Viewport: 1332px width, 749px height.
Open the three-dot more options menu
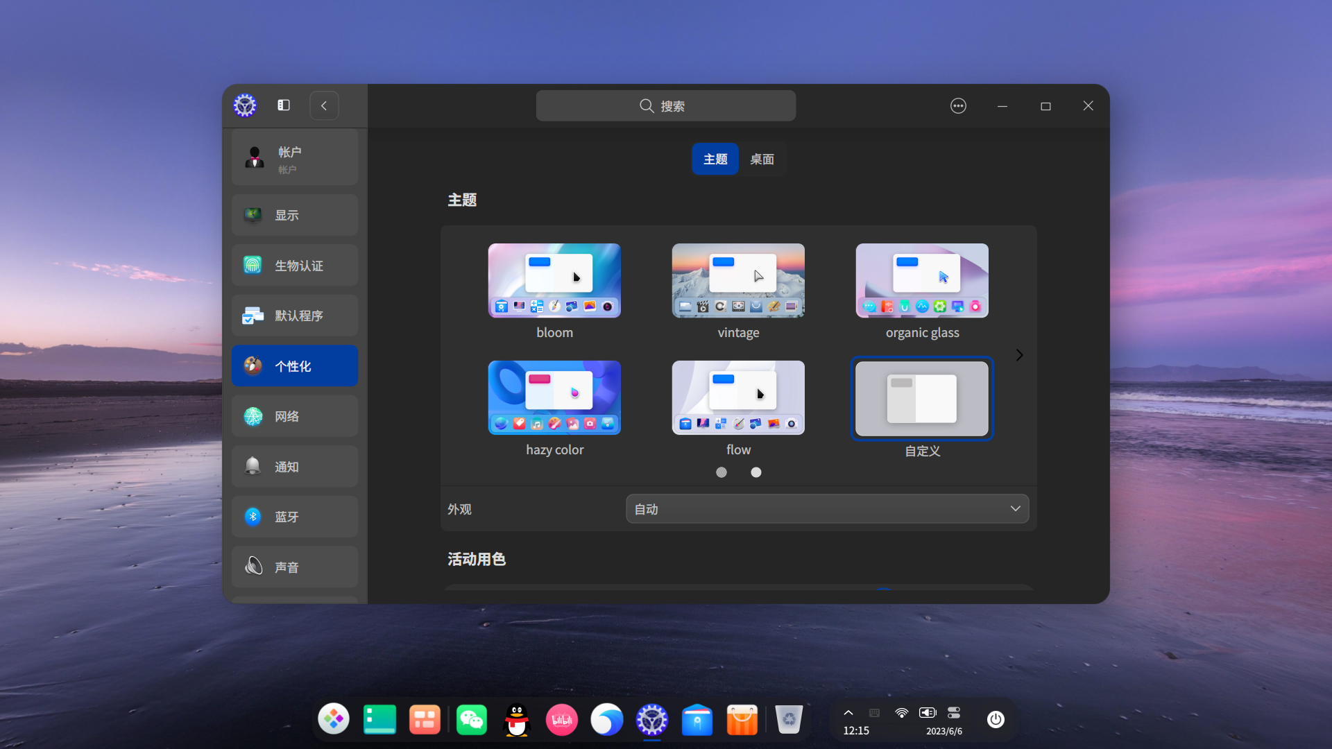[958, 106]
